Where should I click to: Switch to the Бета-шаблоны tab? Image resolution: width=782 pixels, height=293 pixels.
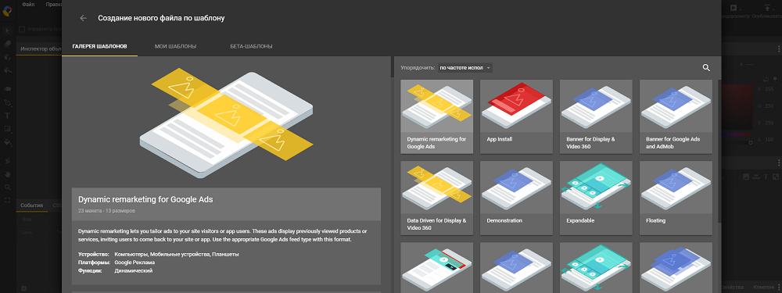pyautogui.click(x=251, y=46)
